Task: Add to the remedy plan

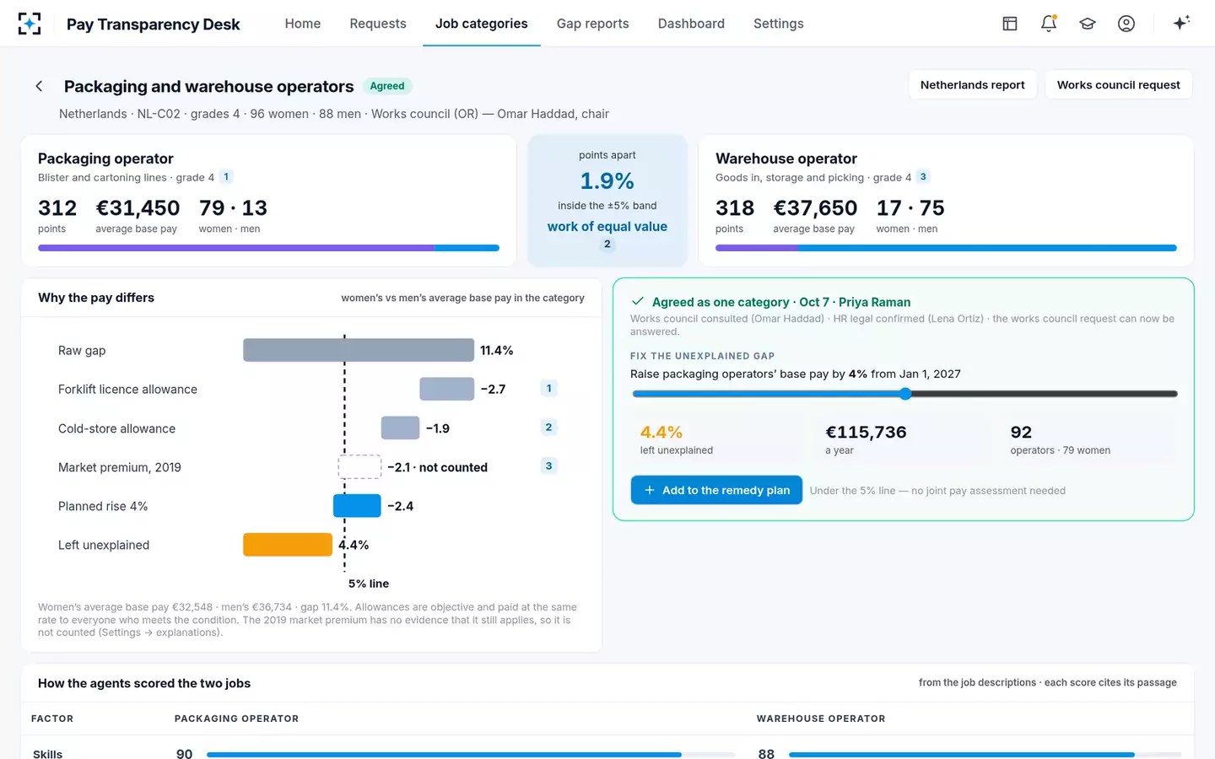Action: [716, 490]
